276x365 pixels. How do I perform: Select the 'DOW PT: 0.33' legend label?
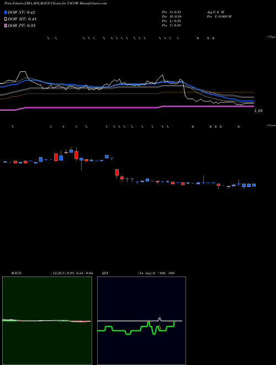point(22,25)
